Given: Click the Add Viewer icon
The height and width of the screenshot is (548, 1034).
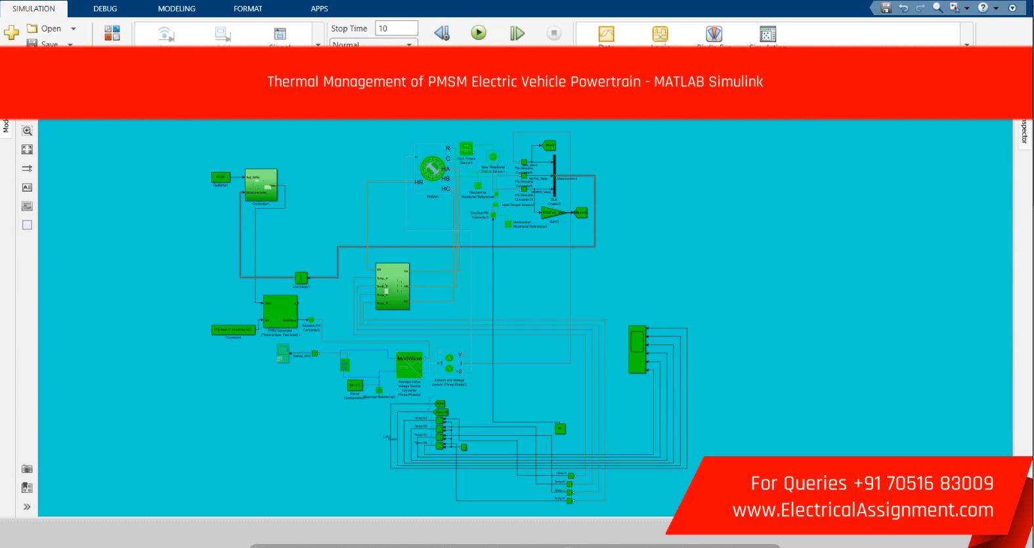Looking at the screenshot, I should pos(223,33).
